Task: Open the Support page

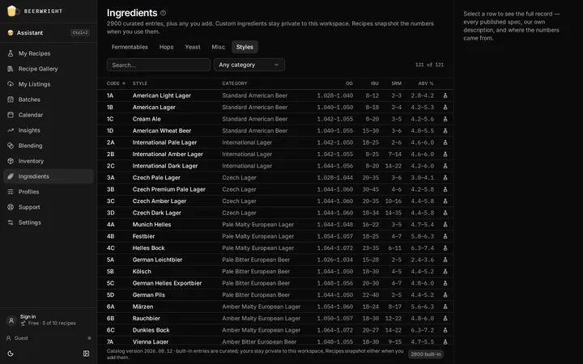Action: coord(49,207)
